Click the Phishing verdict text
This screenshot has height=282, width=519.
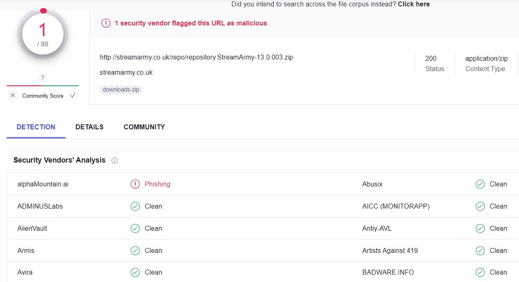coord(157,184)
